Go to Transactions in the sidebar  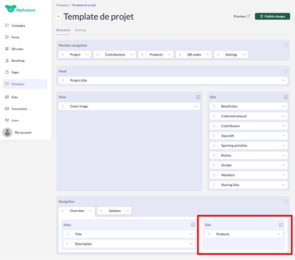point(19,109)
